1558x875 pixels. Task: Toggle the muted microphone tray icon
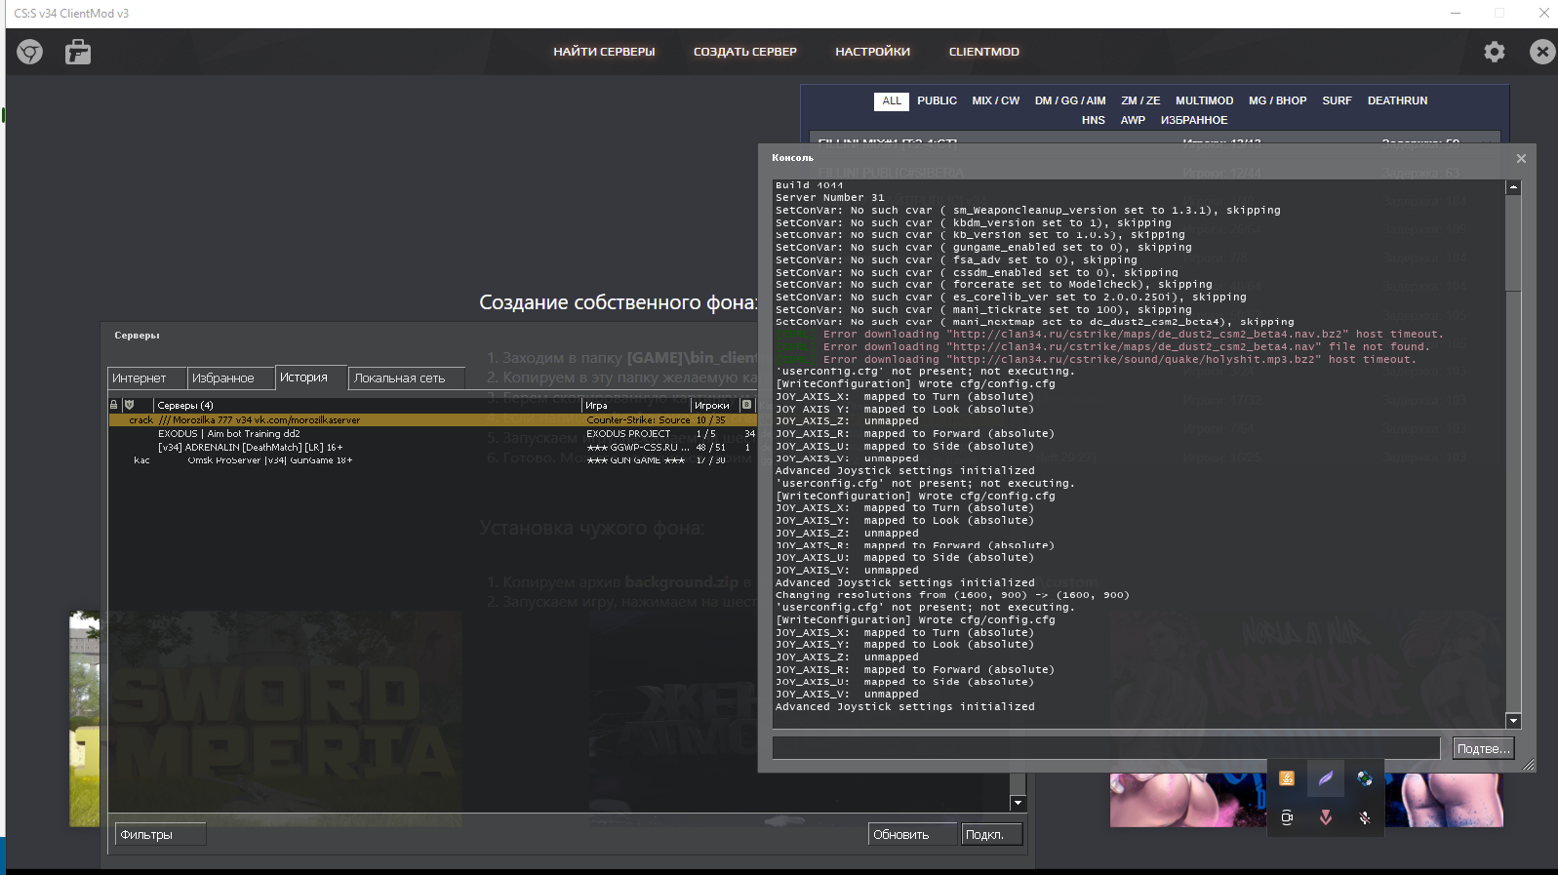[x=1364, y=817]
